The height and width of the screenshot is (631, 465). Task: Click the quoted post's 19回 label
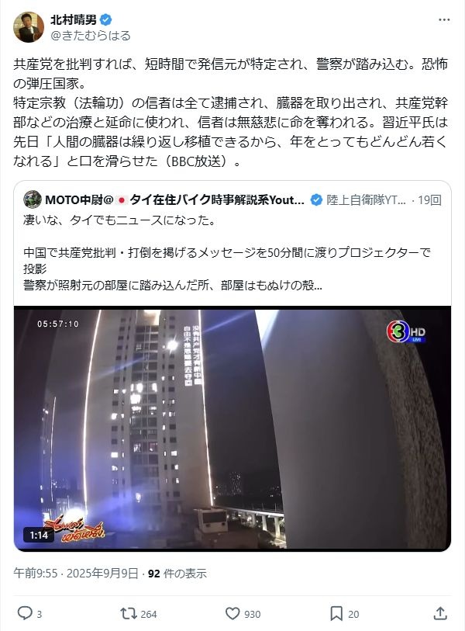pos(429,199)
